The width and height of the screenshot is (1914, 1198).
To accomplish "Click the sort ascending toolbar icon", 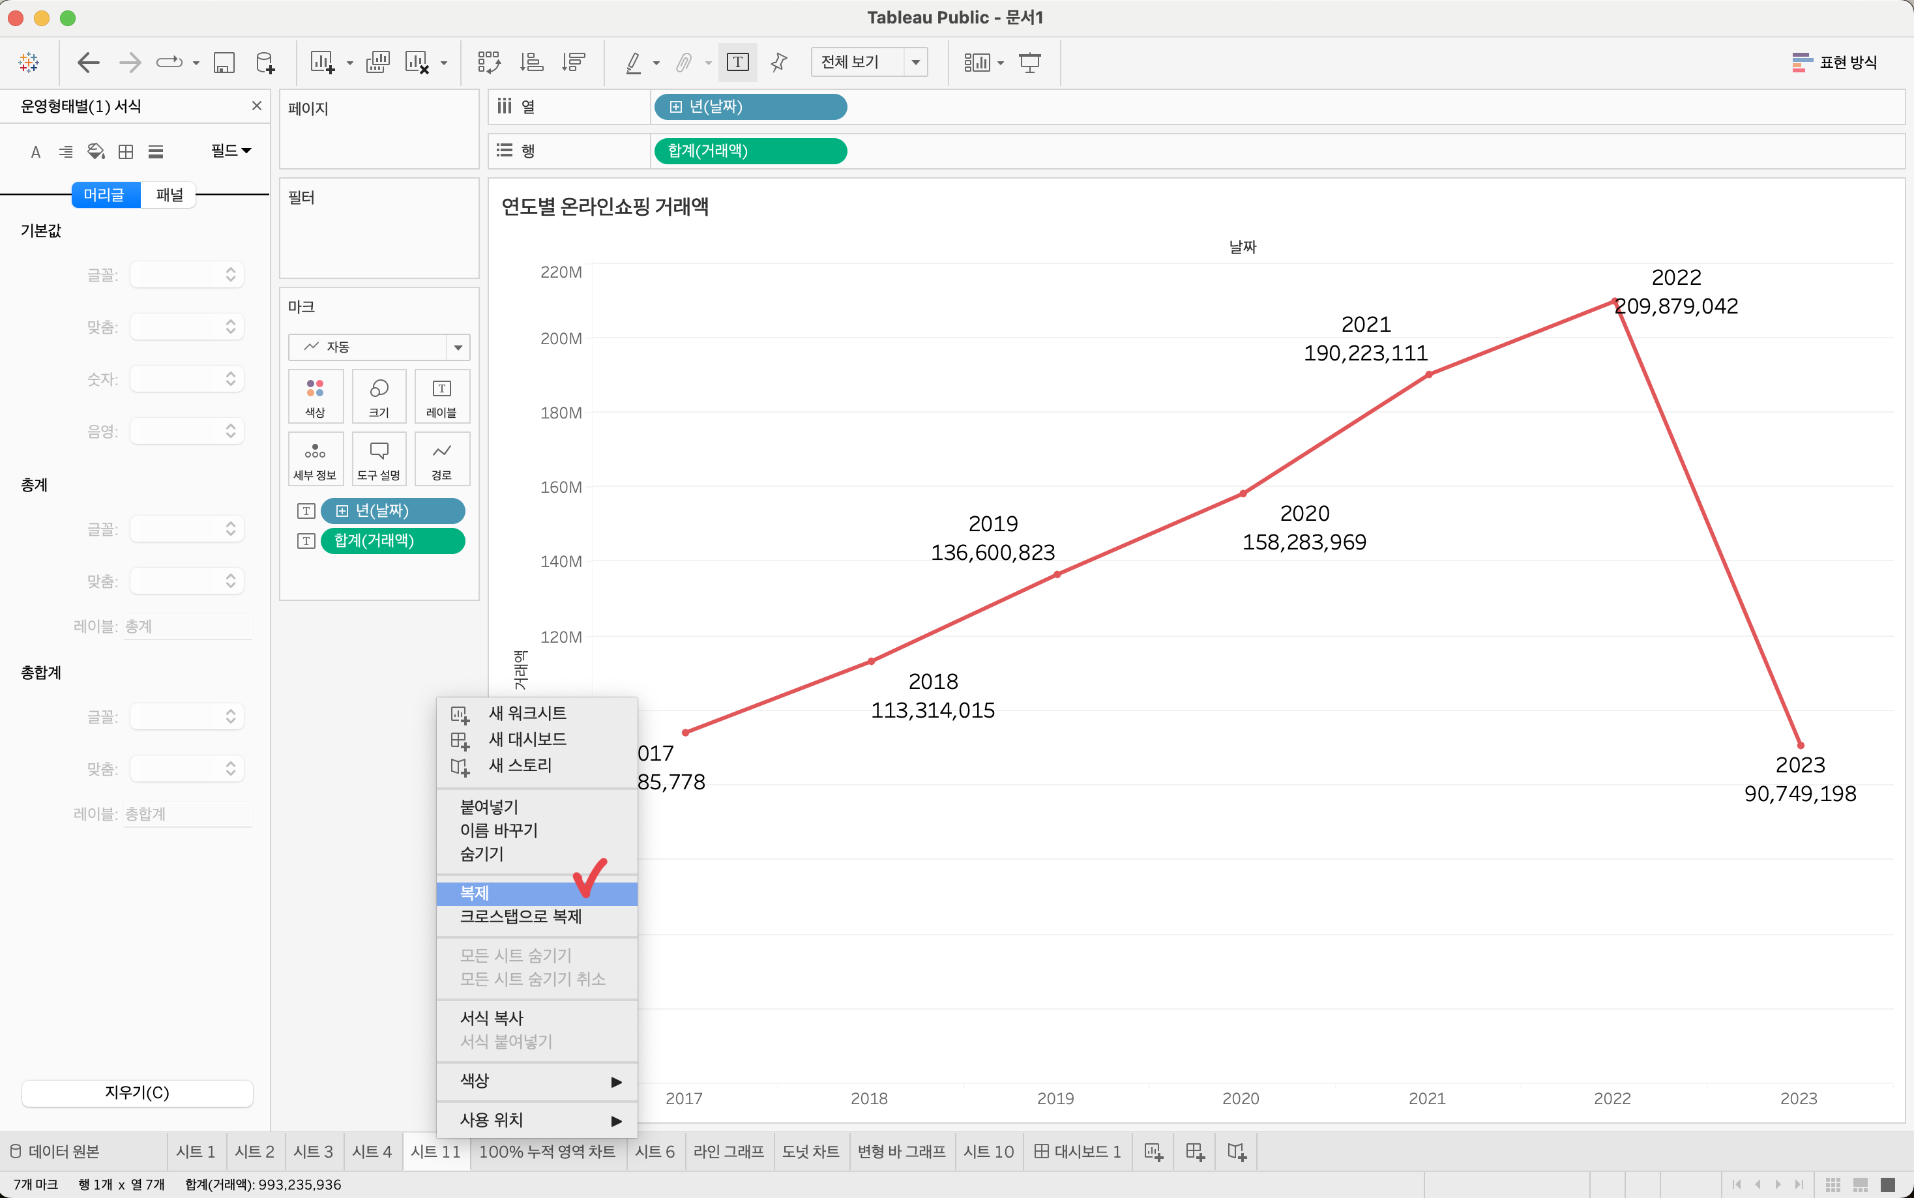I will pos(531,62).
